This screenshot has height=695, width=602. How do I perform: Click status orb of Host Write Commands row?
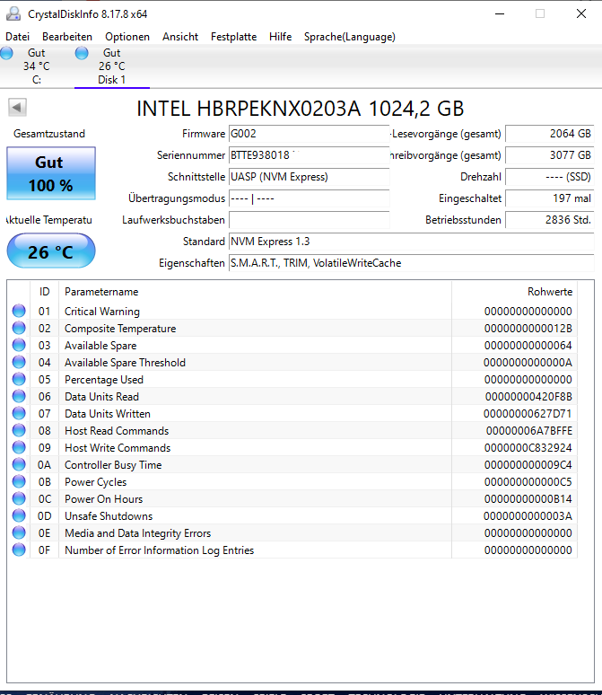click(19, 447)
